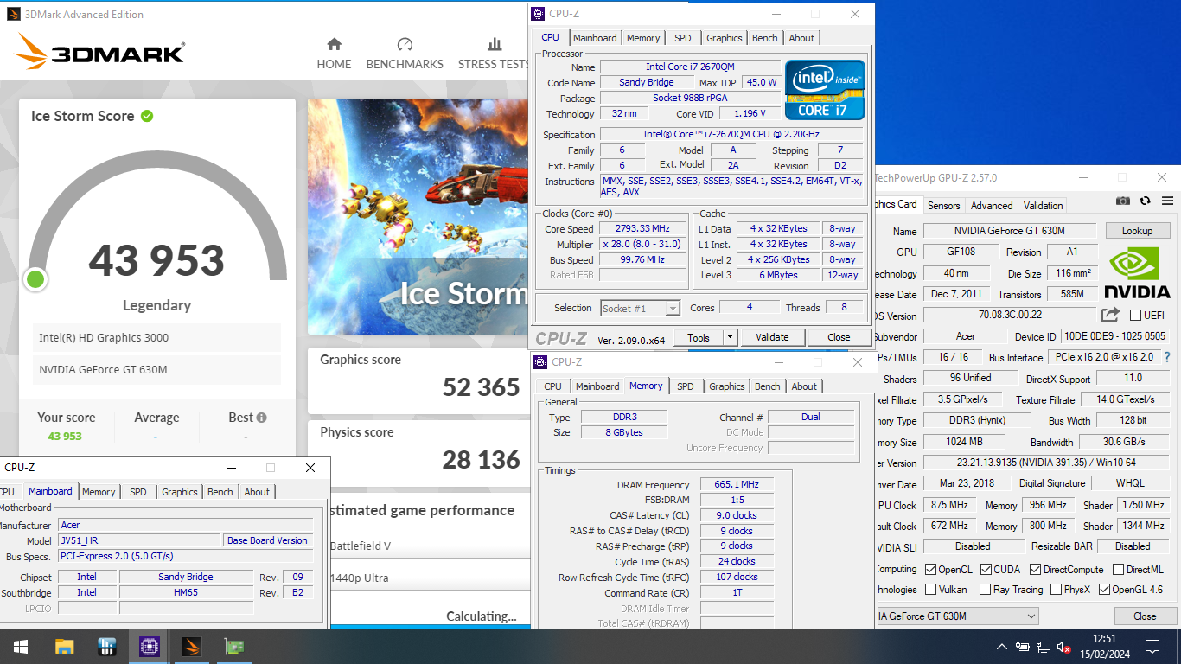Open STRESS TESTS in 3DMark navigation
The width and height of the screenshot is (1181, 664).
click(494, 54)
